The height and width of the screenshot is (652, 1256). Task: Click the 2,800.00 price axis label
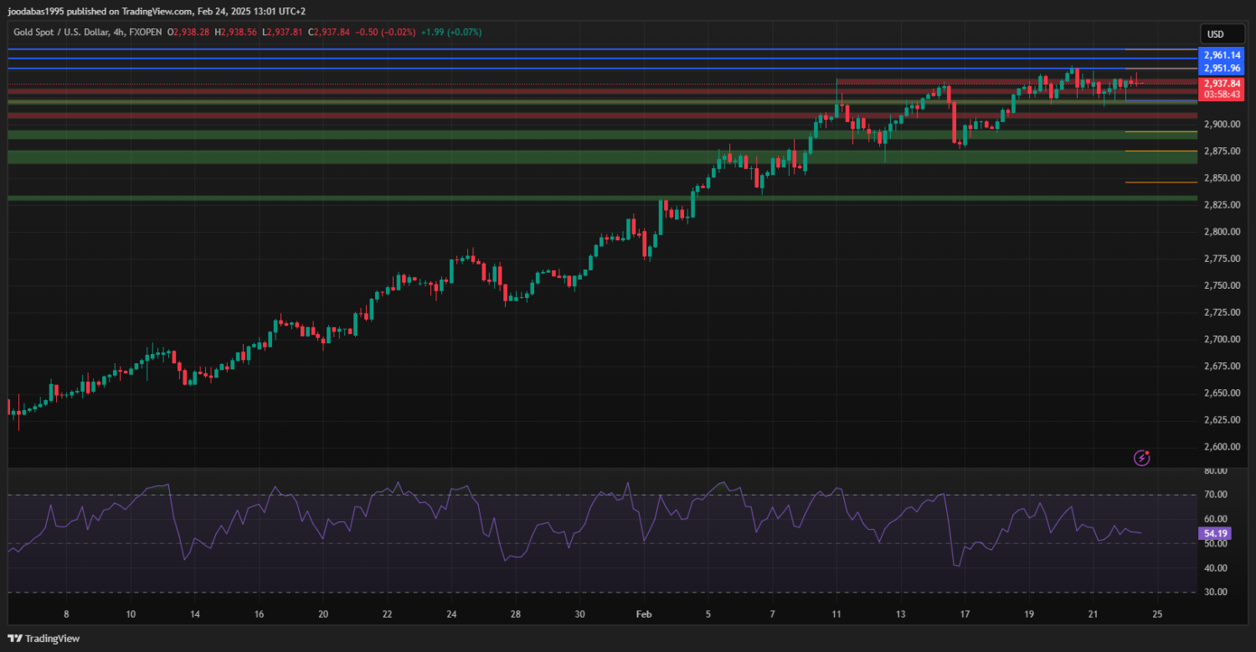click(x=1221, y=232)
